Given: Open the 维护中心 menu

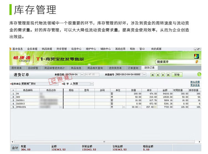Looking at the screenshot, I should click(x=91, y=49).
